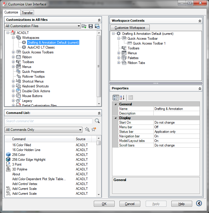209x213 pixels.
Task: Click the image manager icon beside save
Action: [x=97, y=26]
